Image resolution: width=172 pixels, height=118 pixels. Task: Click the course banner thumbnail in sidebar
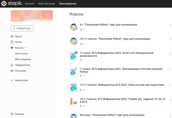tap(32, 16)
